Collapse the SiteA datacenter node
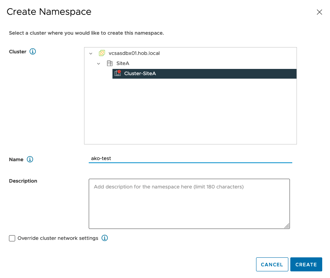Screen dimensions: 330x278 [x=99, y=63]
